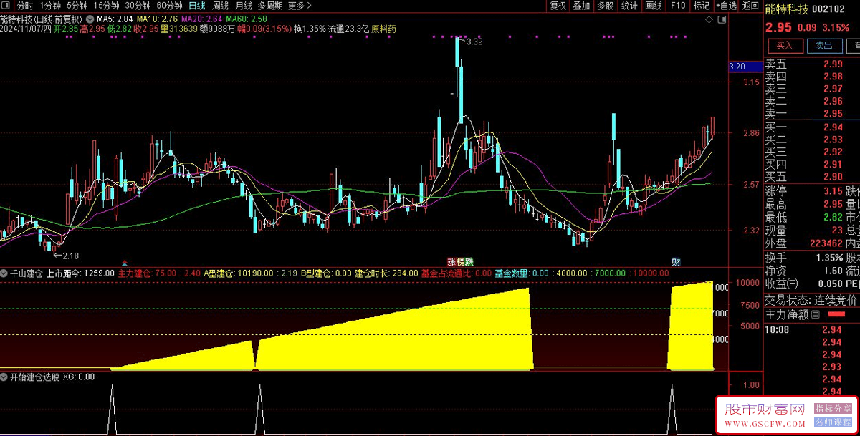Click the MA20: 2.64 indicator label
860x436 pixels.
201,19
